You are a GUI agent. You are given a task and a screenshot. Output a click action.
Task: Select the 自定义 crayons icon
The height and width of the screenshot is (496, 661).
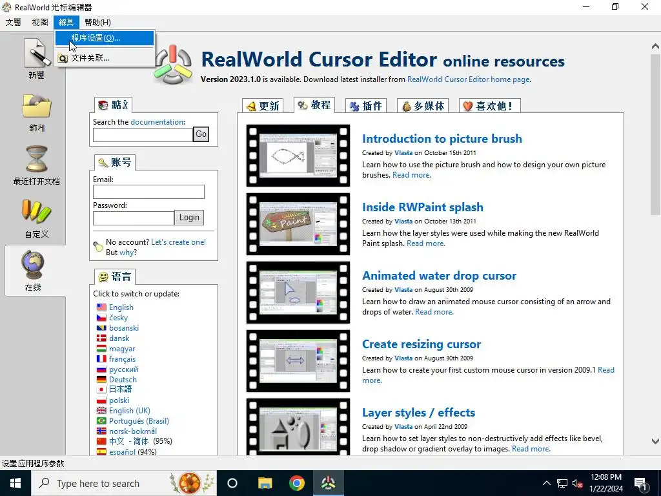[x=37, y=211]
